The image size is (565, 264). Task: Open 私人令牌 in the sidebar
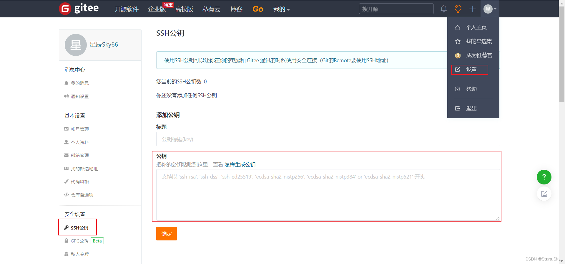coord(80,254)
